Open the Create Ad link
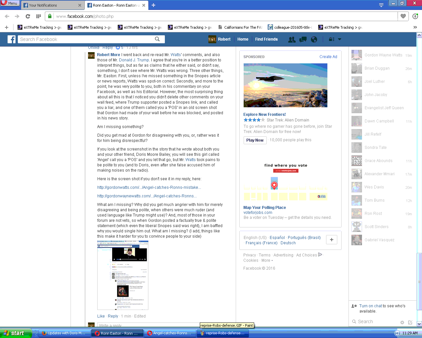This screenshot has width=422, height=338. pyautogui.click(x=328, y=57)
